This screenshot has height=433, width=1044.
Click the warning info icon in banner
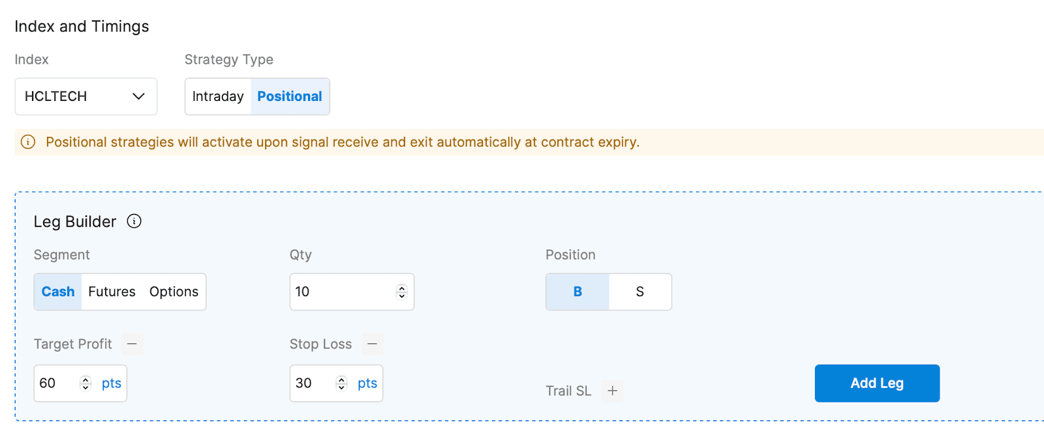[x=28, y=142]
